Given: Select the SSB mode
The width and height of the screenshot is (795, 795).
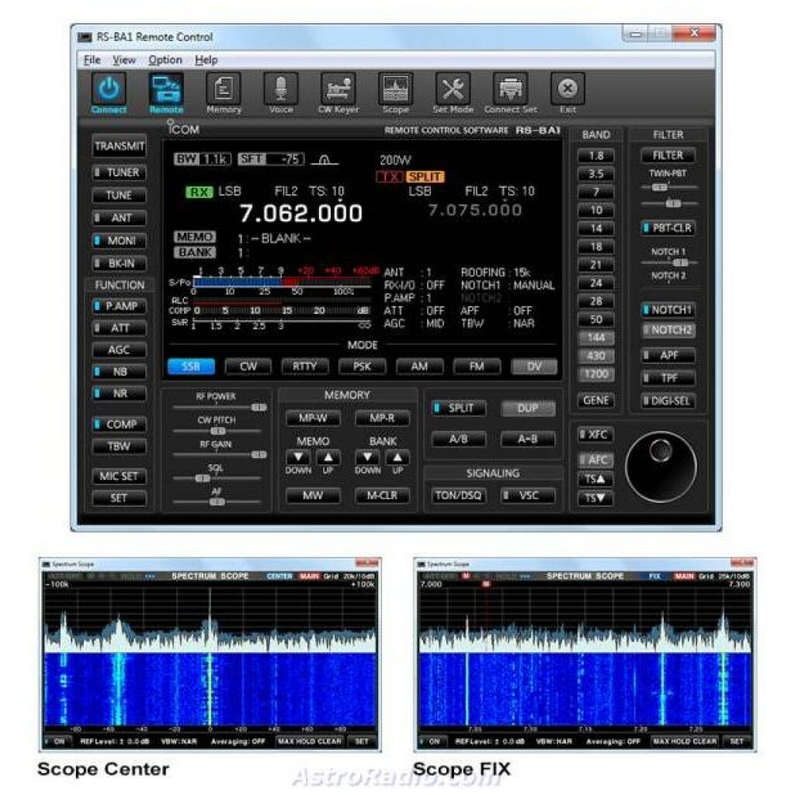Looking at the screenshot, I should 191,366.
